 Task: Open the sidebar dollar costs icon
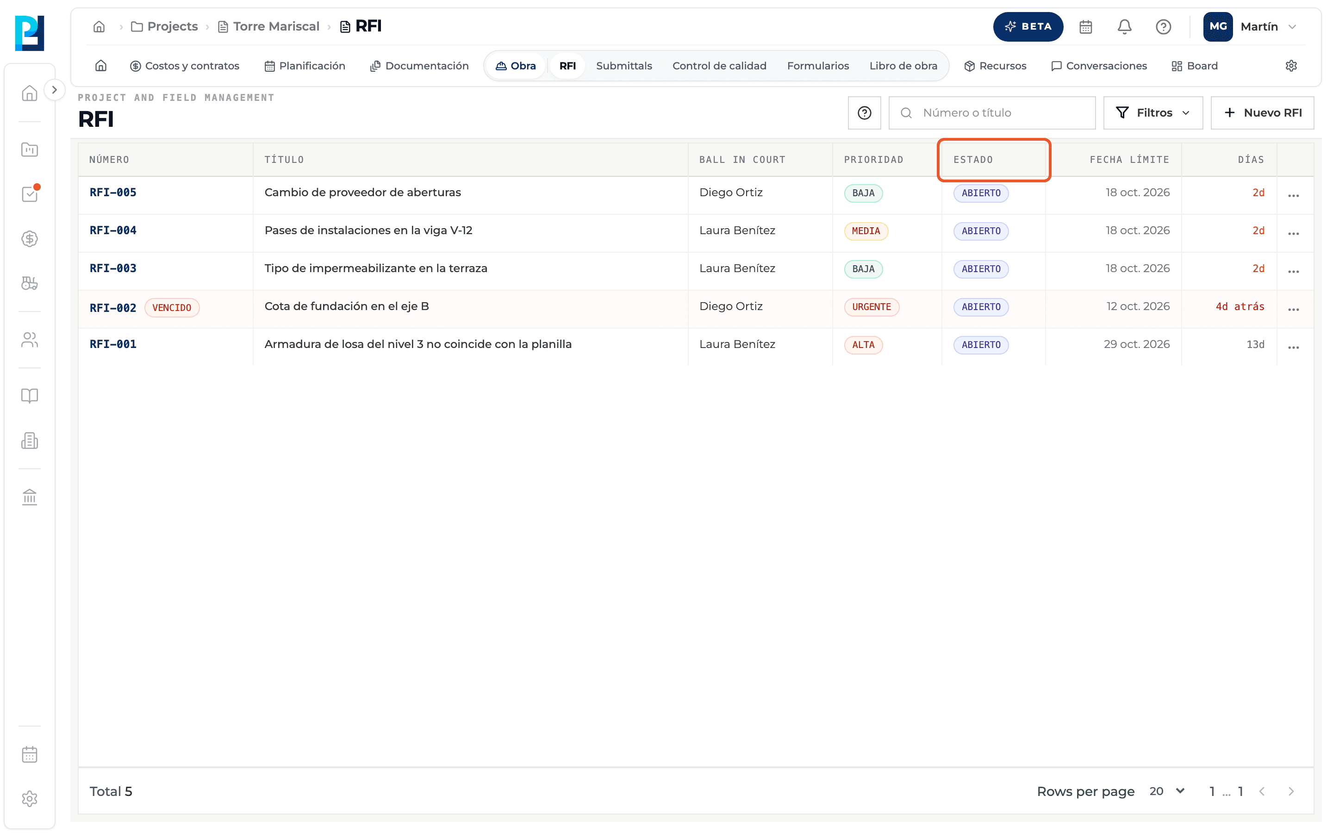click(30, 238)
